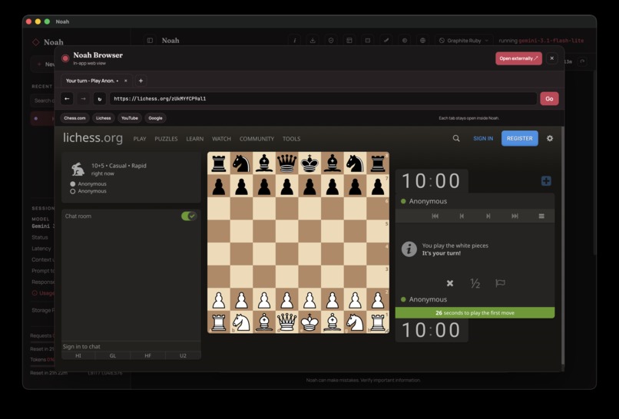
Task: Toggle the Chat room switch off
Action: pos(189,216)
